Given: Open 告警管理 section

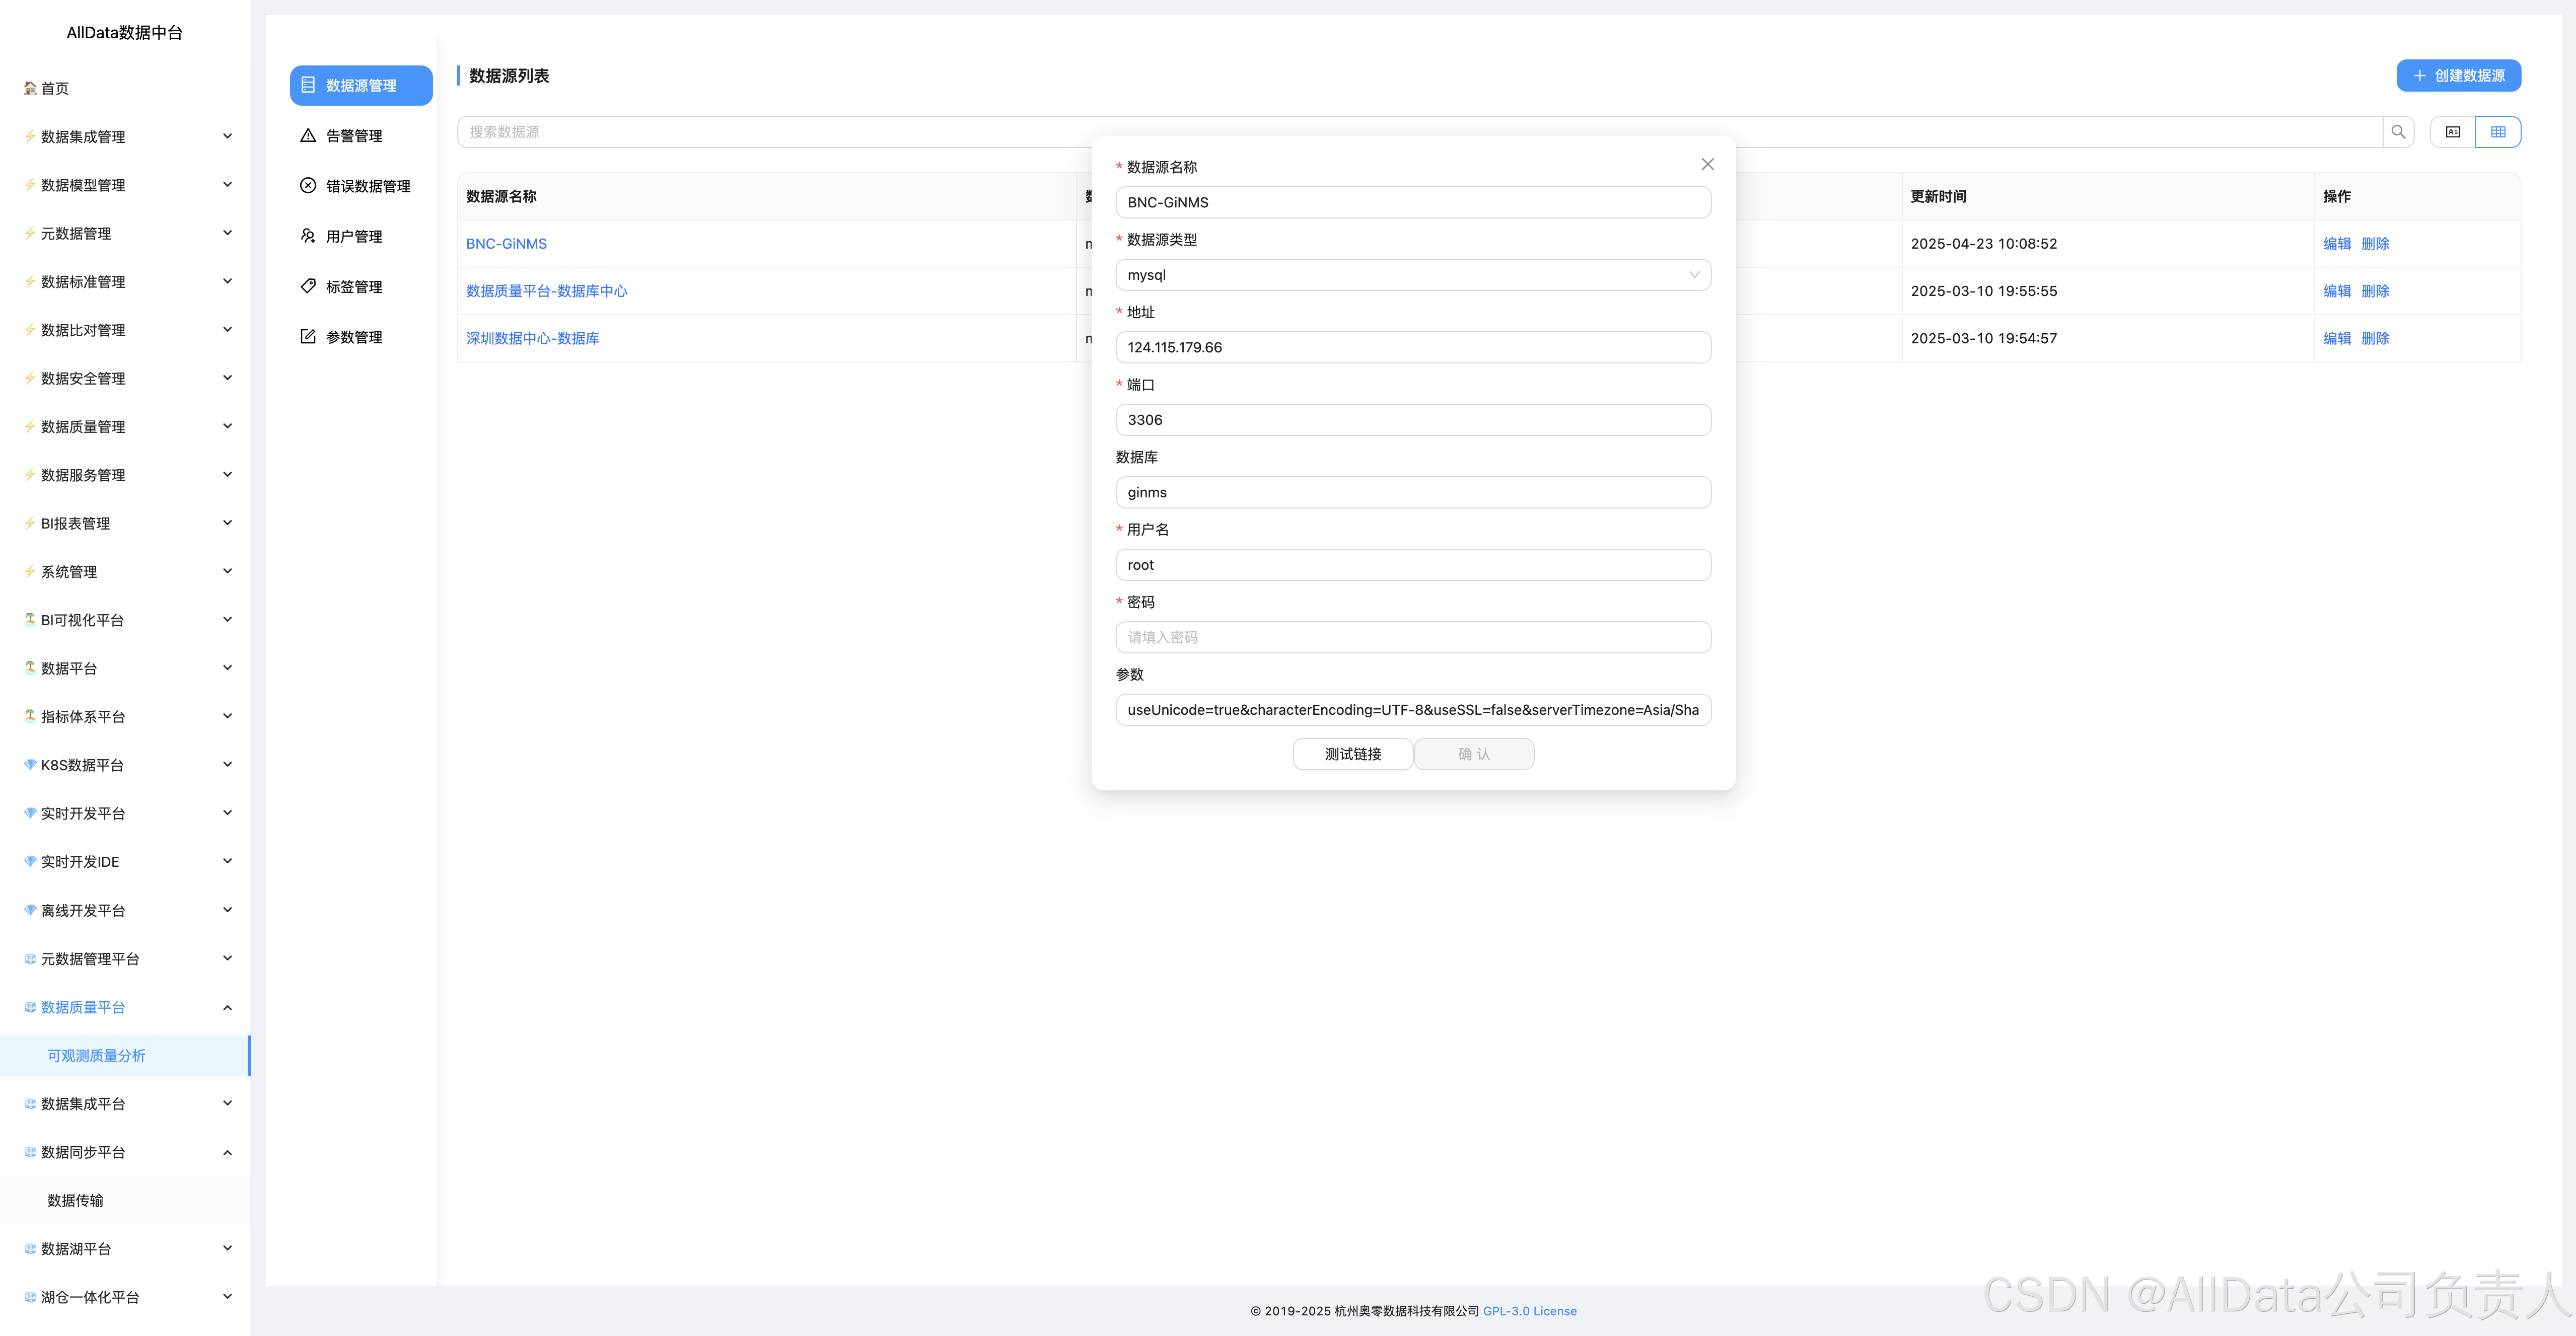Looking at the screenshot, I should click(361, 136).
